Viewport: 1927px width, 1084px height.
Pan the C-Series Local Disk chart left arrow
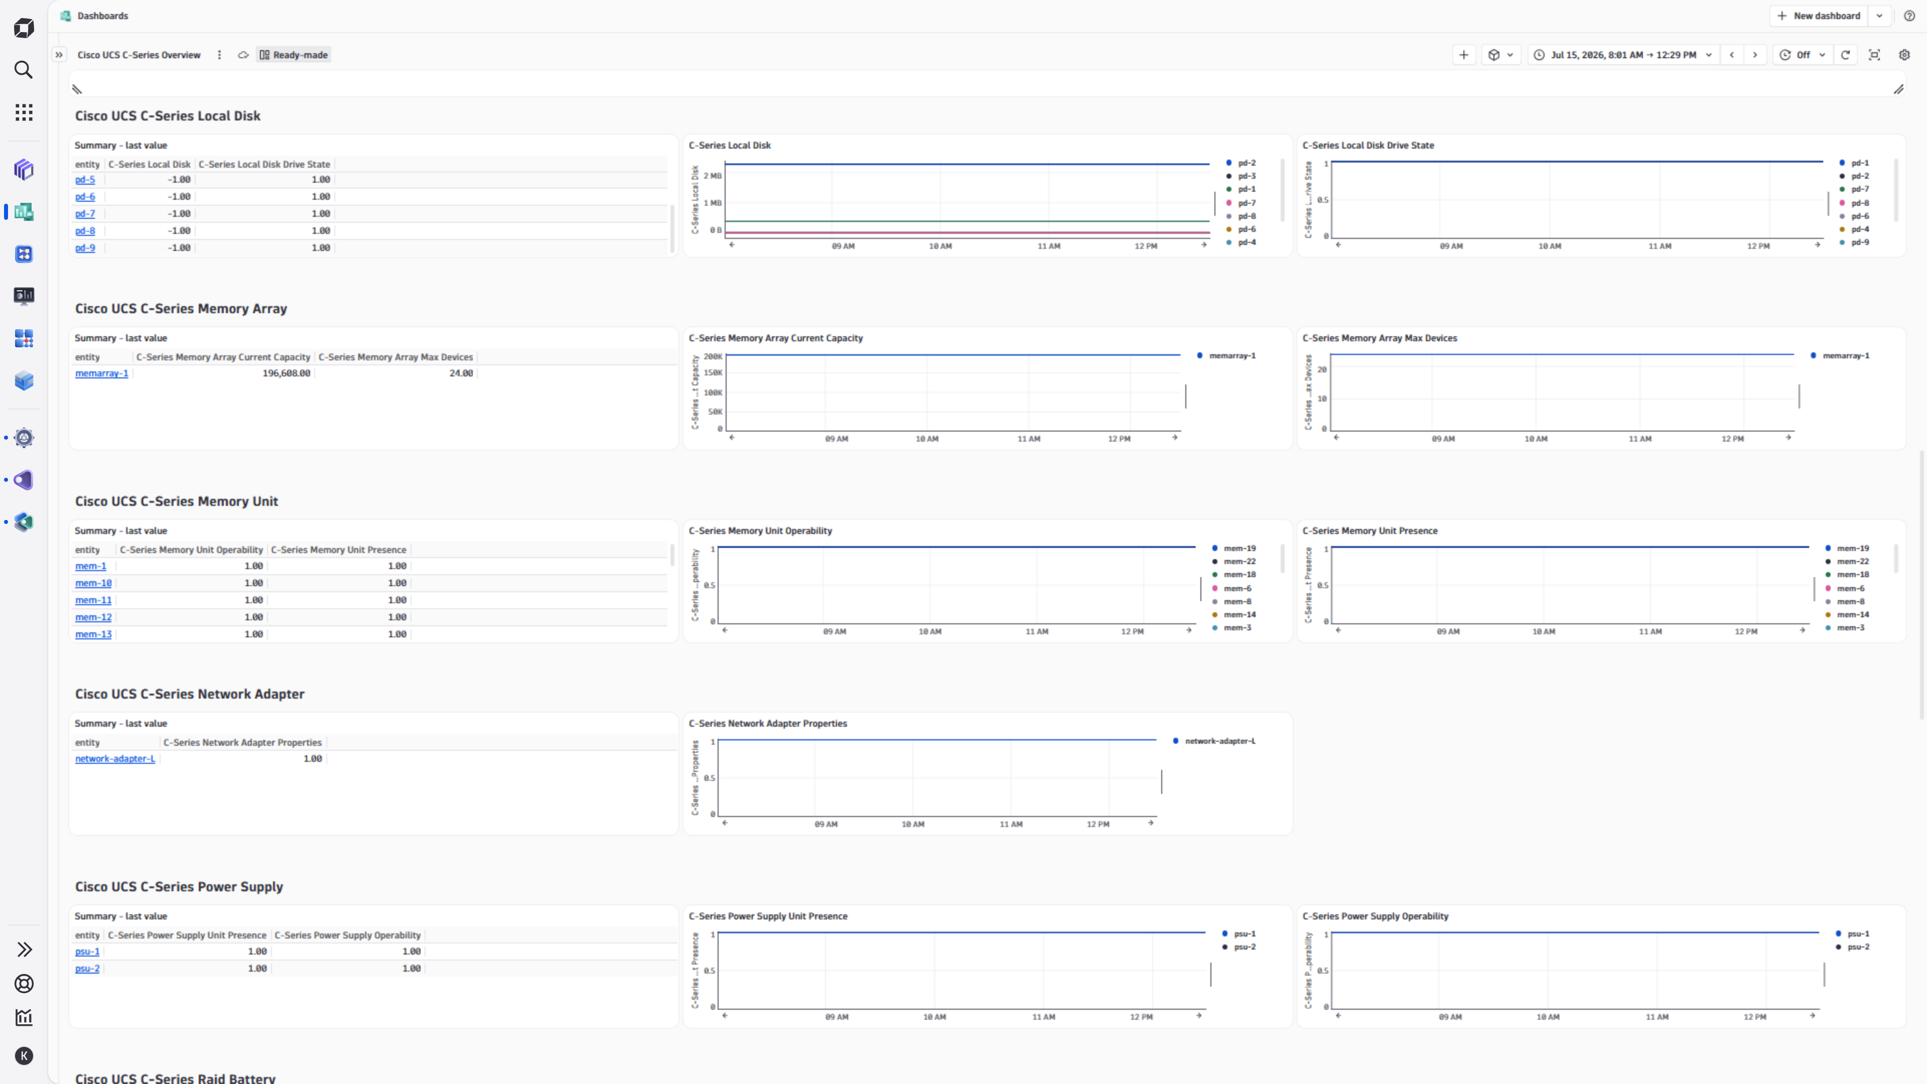pyautogui.click(x=732, y=244)
